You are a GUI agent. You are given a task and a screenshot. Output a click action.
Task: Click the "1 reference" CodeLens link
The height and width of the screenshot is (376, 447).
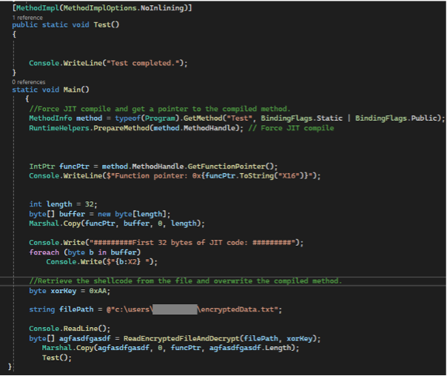27,18
